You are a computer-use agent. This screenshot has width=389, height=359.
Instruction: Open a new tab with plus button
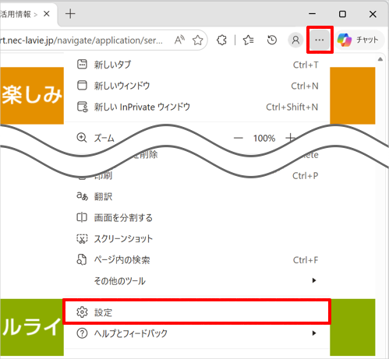pyautogui.click(x=70, y=13)
